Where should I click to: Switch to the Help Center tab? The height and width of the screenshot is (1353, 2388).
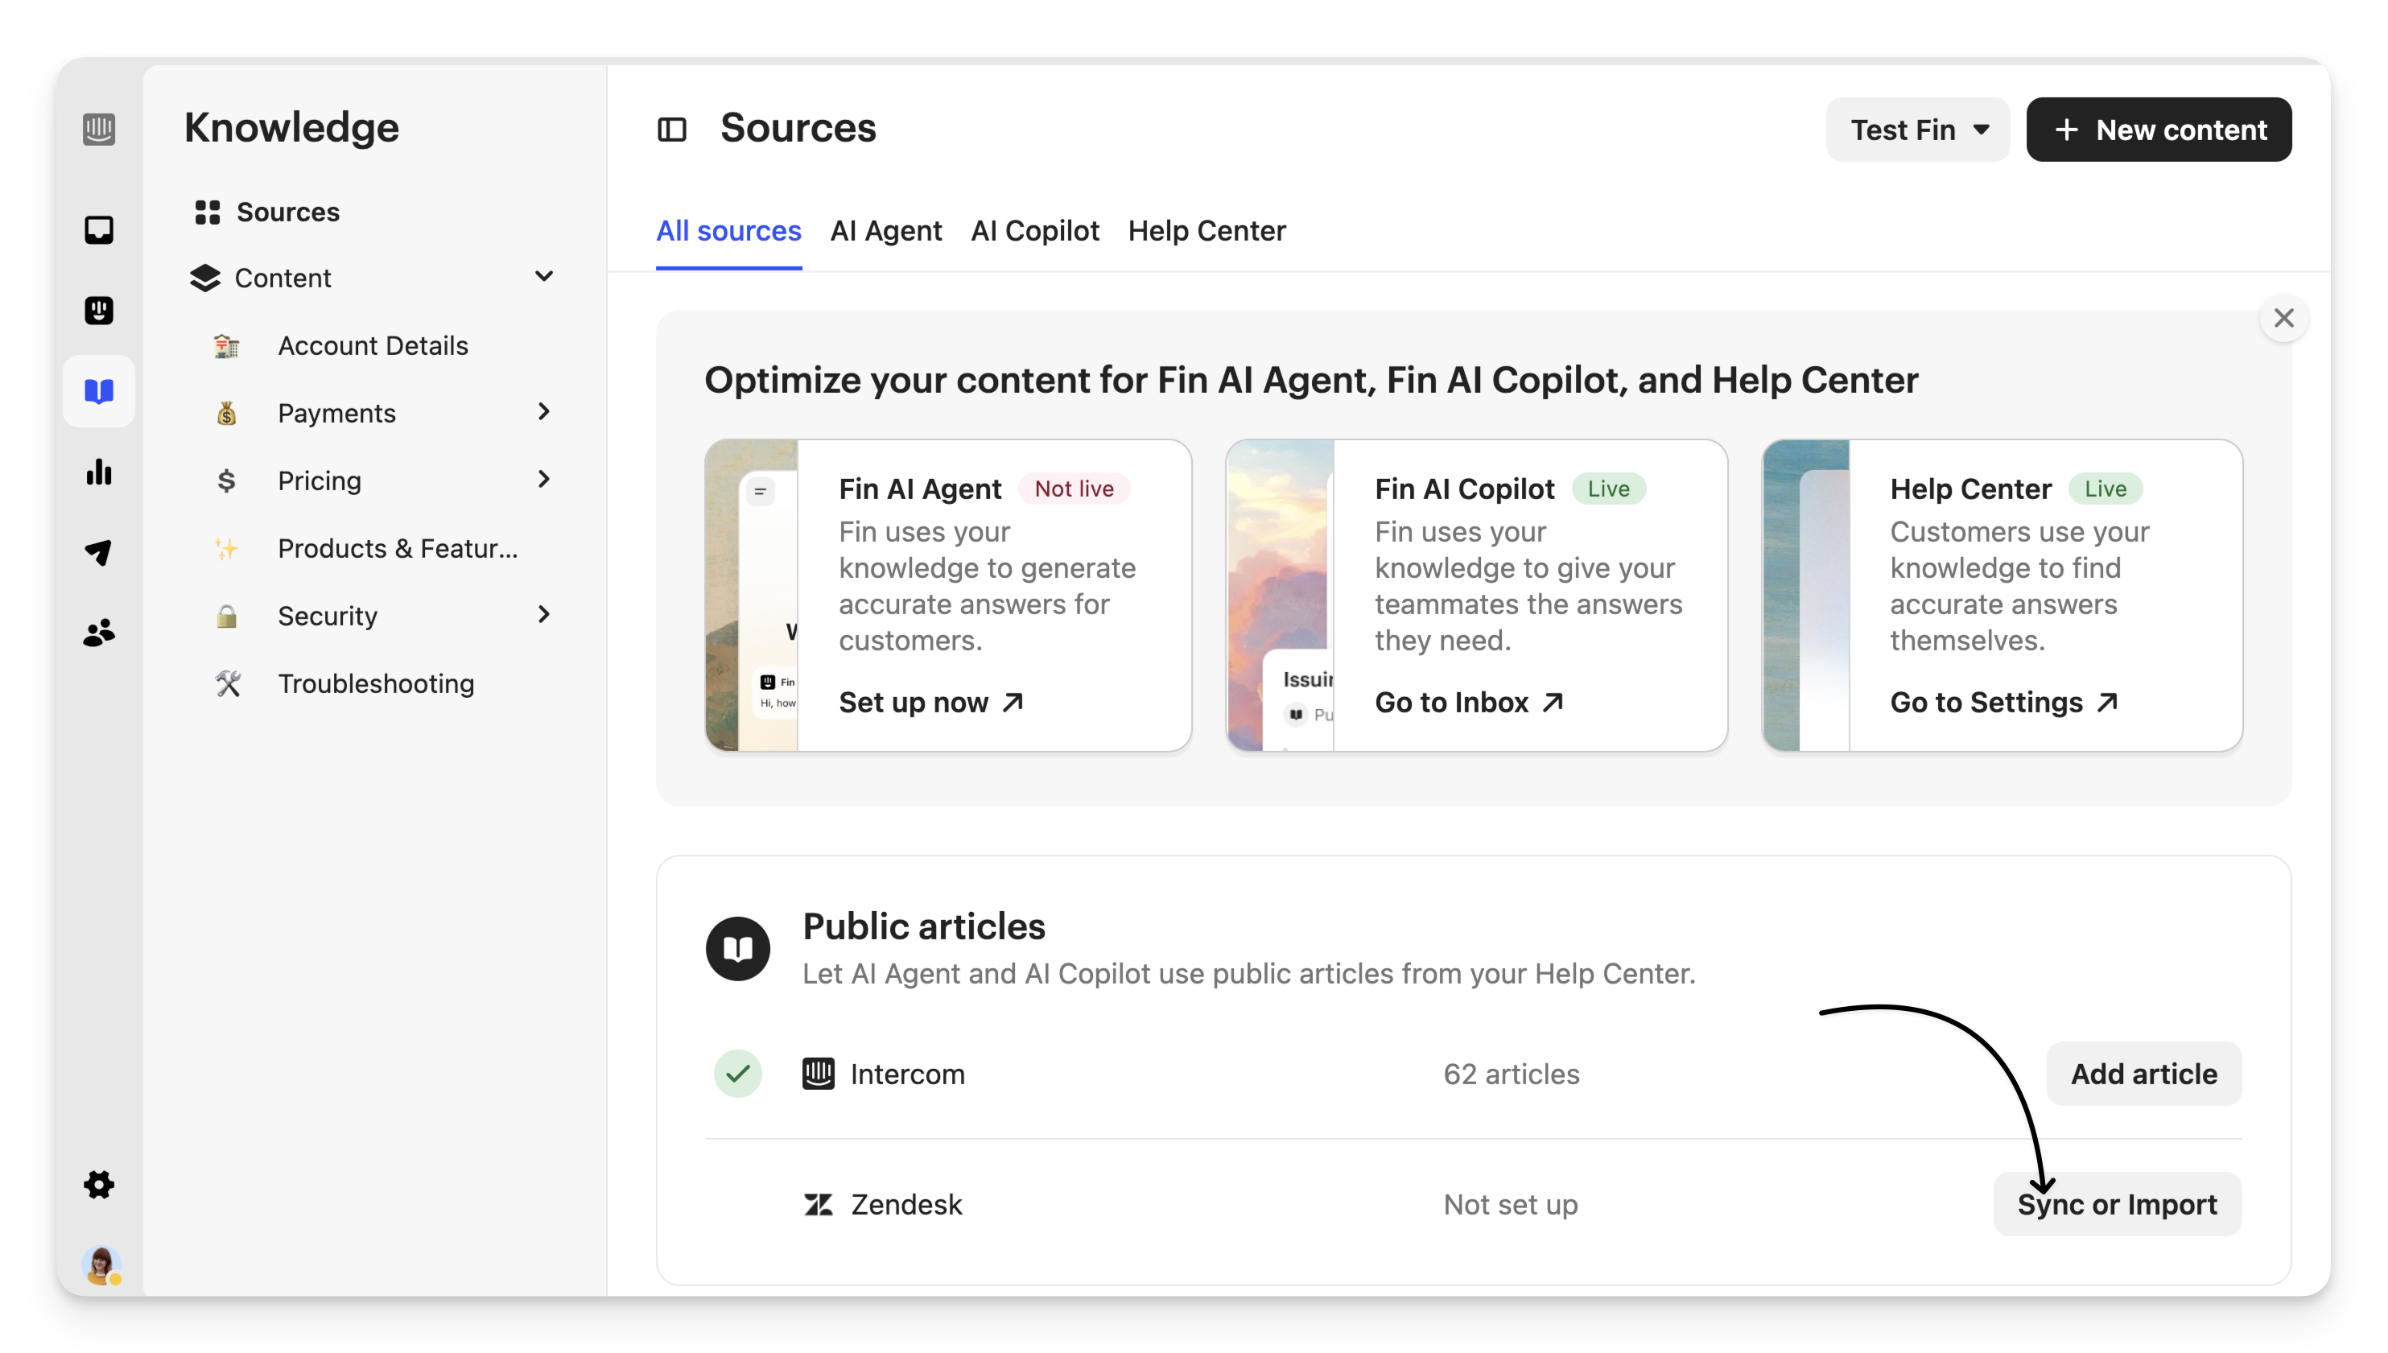pyautogui.click(x=1206, y=230)
